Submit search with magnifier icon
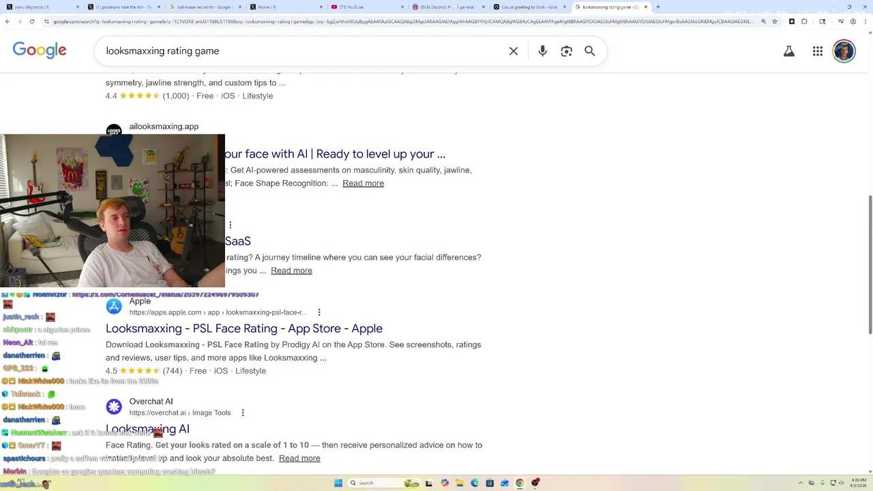Screen dimensions: 873x491 (x=590, y=51)
